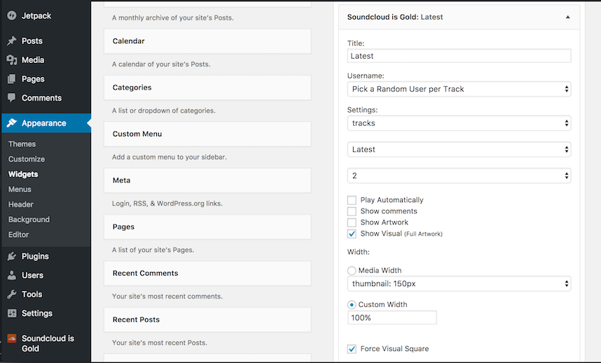Open the Menus submenu item
This screenshot has width=601, height=363.
(20, 189)
